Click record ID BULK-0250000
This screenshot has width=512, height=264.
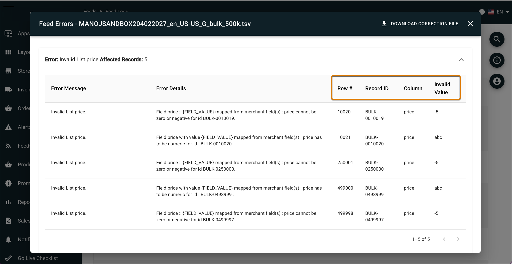(374, 166)
